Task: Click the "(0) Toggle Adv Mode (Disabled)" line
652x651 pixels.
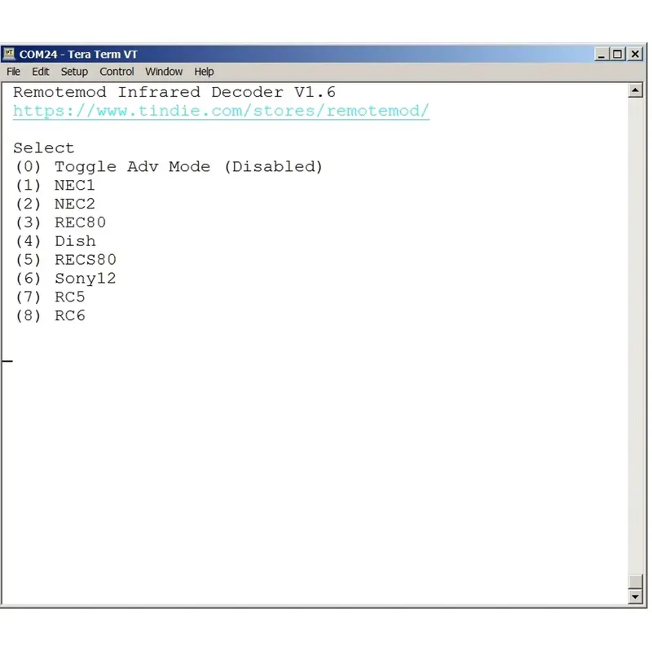Action: (169, 167)
